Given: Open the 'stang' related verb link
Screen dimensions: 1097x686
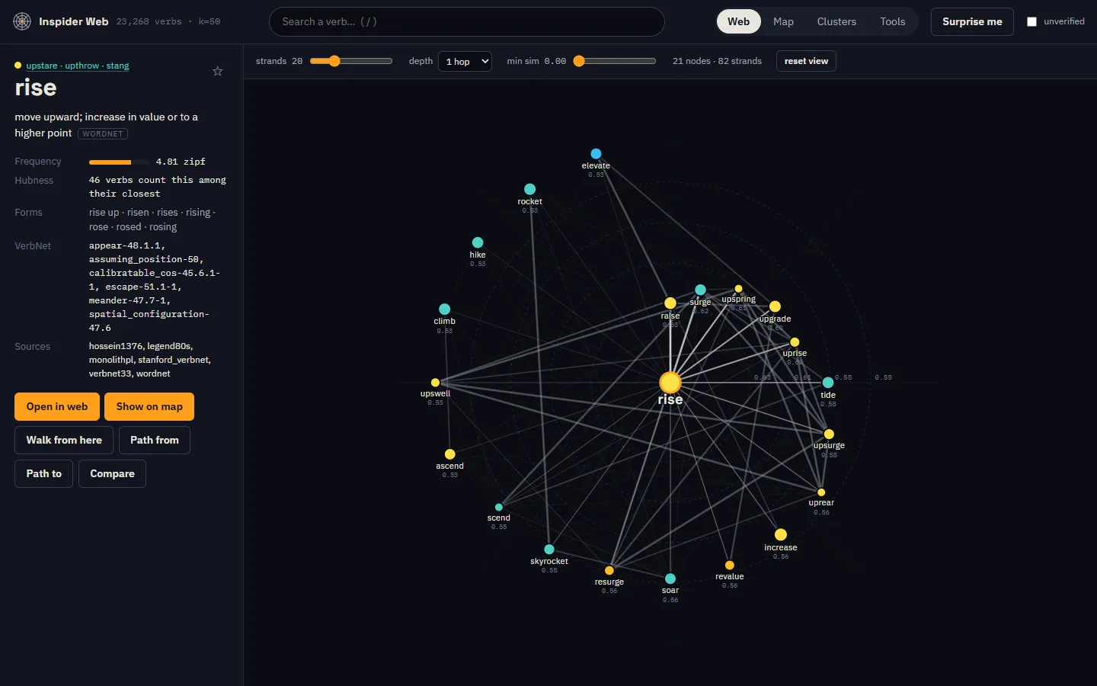Looking at the screenshot, I should pos(118,66).
